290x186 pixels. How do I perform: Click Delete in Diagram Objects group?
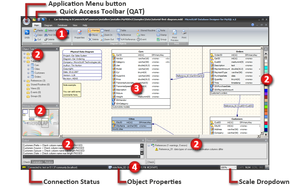coord(94,39)
